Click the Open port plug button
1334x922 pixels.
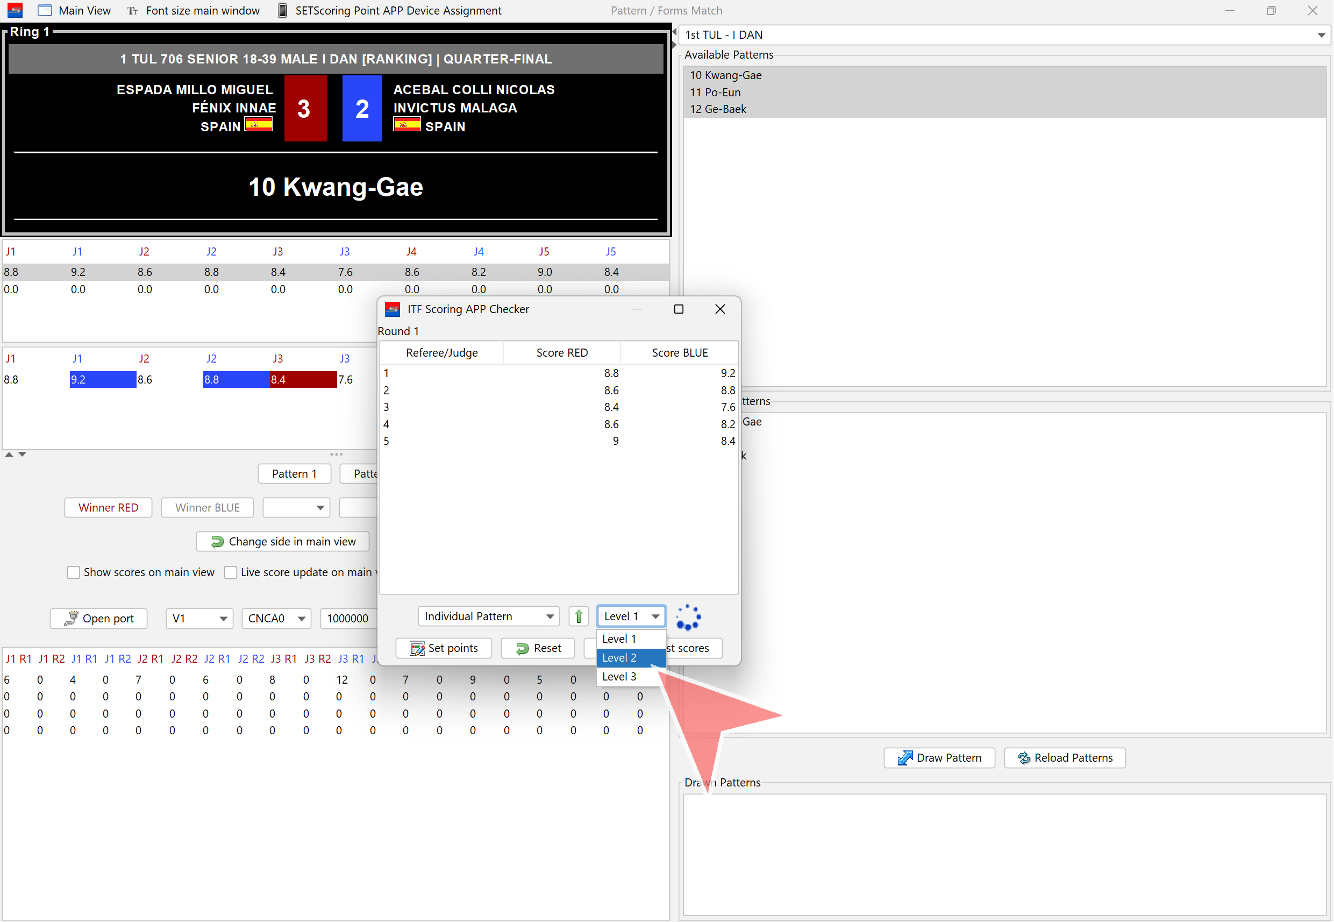coord(99,619)
